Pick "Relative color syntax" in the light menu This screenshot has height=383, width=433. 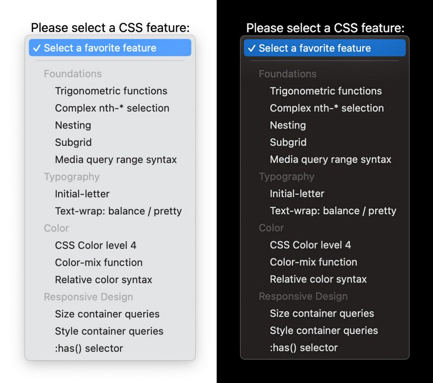click(x=103, y=279)
